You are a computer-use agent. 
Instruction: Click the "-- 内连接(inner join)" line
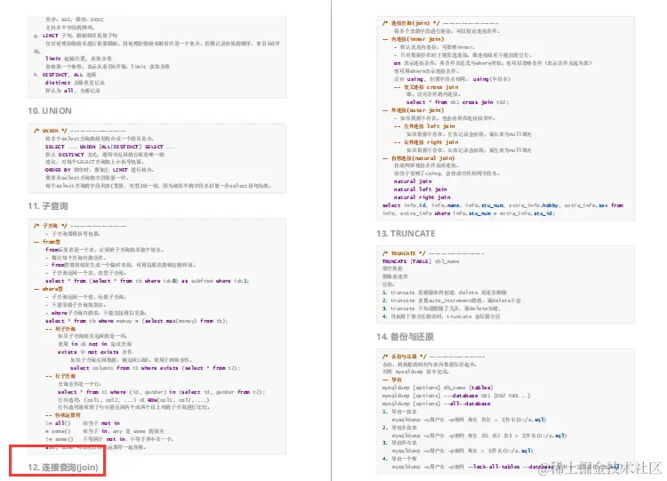point(413,39)
